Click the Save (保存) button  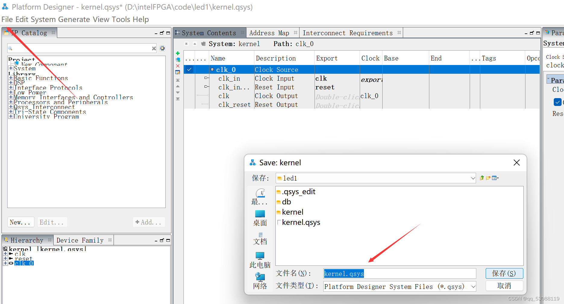click(504, 273)
